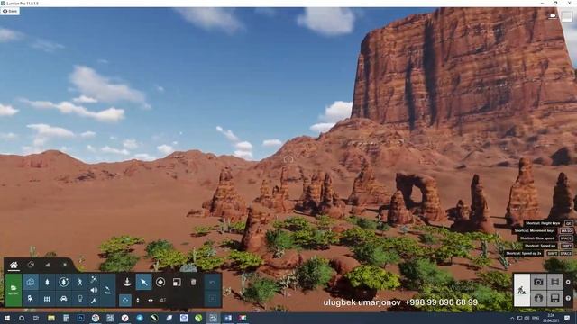Open File Explorer from taskbar
Screen dimensions: 577x324
[51, 318]
